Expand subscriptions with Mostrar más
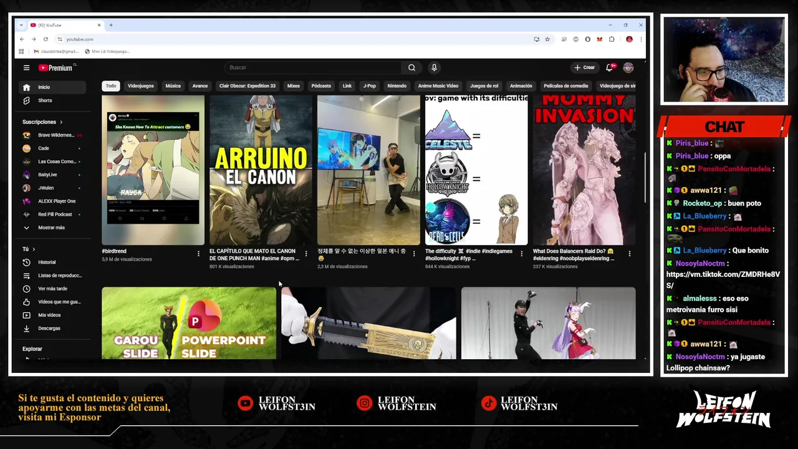798x449 pixels. tap(52, 228)
